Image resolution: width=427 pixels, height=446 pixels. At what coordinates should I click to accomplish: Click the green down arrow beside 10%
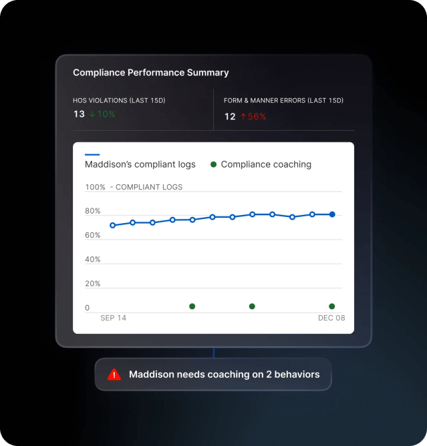[x=92, y=114]
